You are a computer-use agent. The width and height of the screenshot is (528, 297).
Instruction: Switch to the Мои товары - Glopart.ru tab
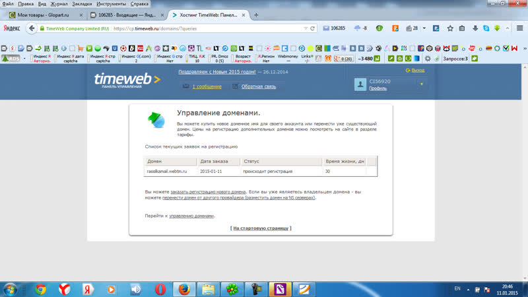point(46,15)
